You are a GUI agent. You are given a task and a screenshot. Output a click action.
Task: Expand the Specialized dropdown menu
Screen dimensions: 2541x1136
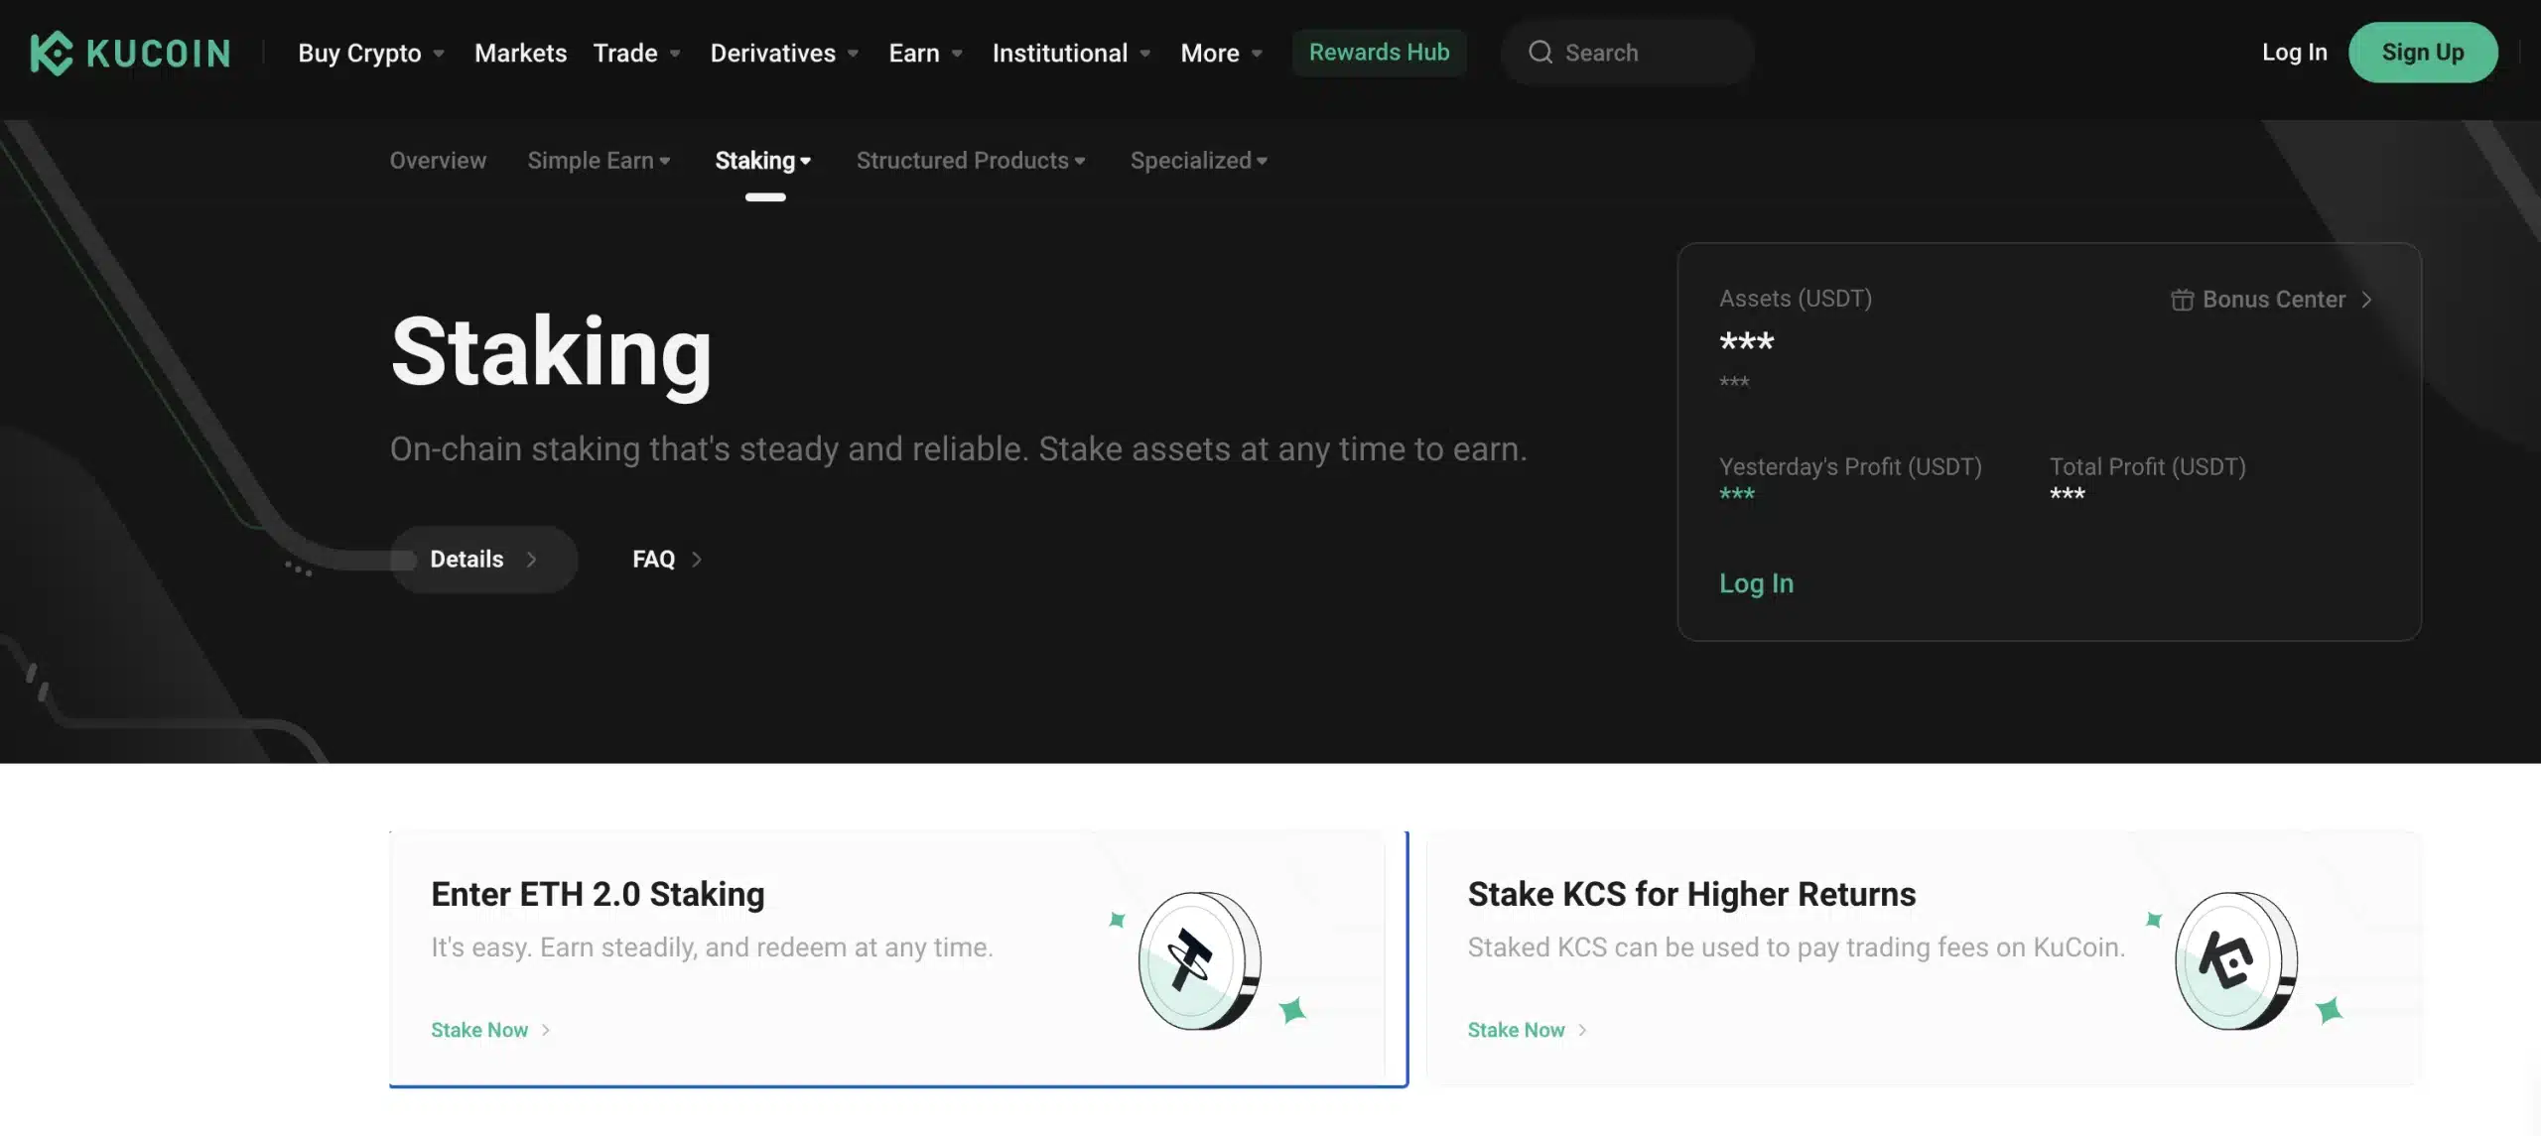click(1199, 159)
